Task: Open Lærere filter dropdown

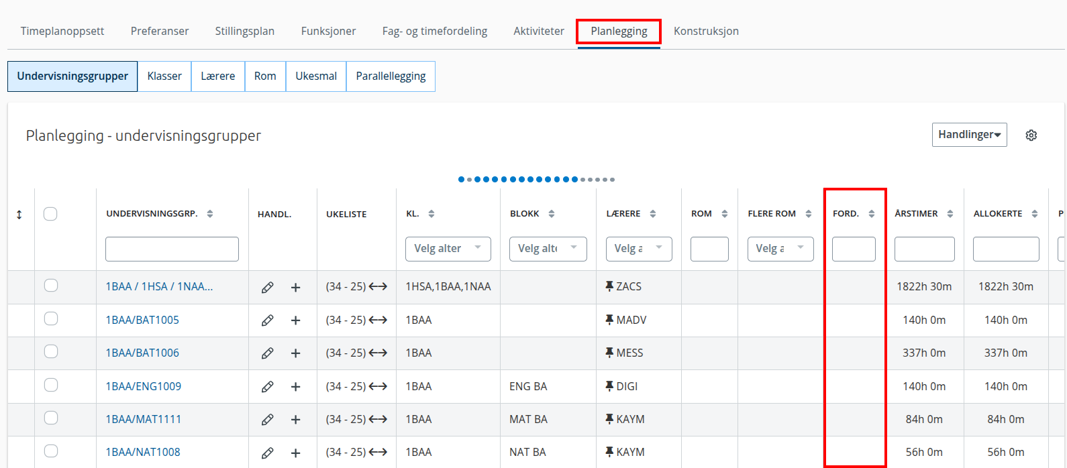Action: (x=639, y=249)
